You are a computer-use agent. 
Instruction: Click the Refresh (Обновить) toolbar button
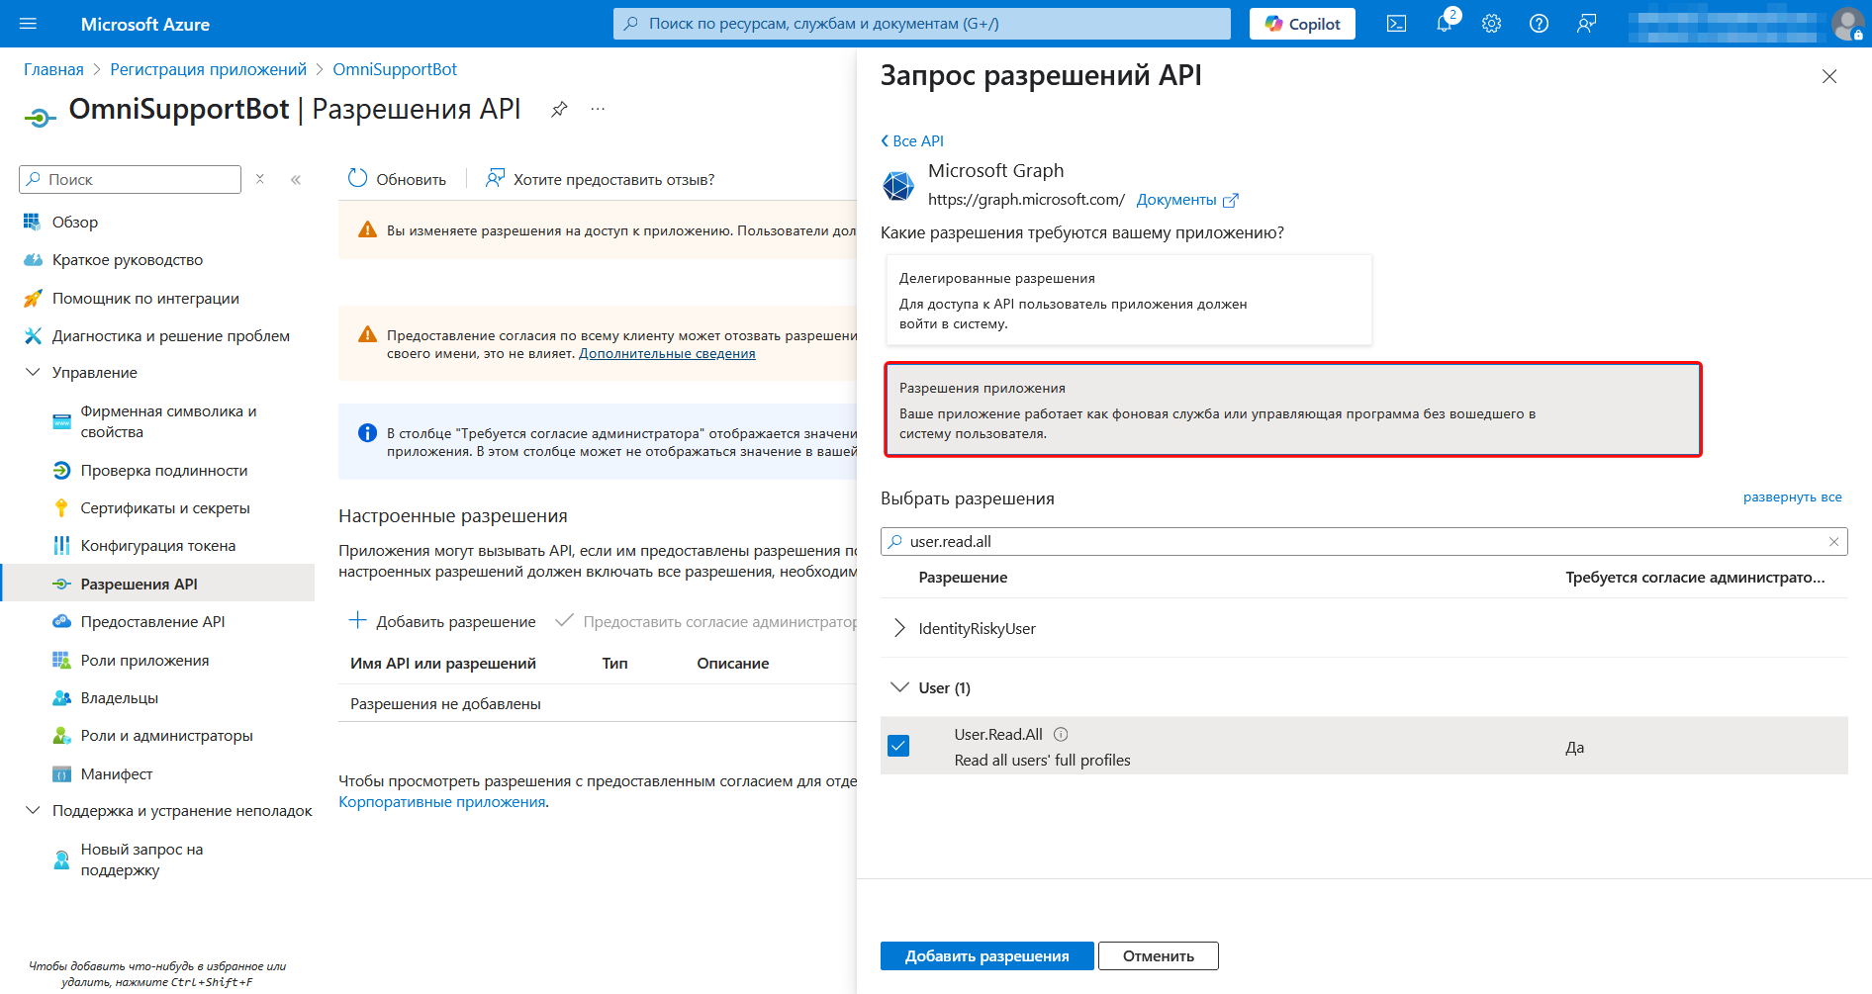pyautogui.click(x=397, y=179)
